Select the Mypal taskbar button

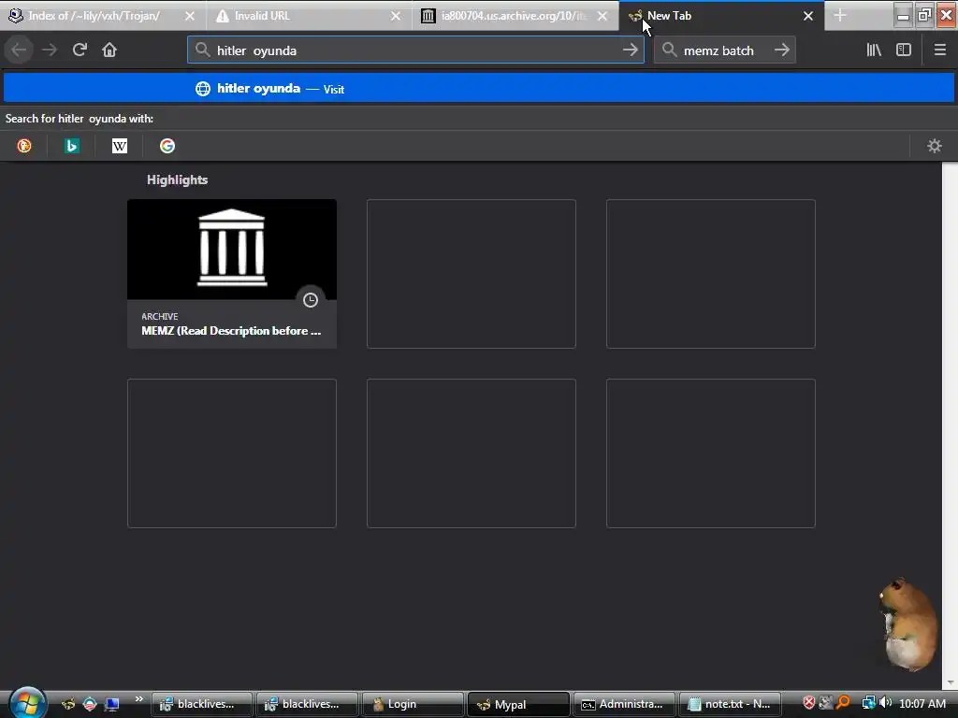coord(518,704)
